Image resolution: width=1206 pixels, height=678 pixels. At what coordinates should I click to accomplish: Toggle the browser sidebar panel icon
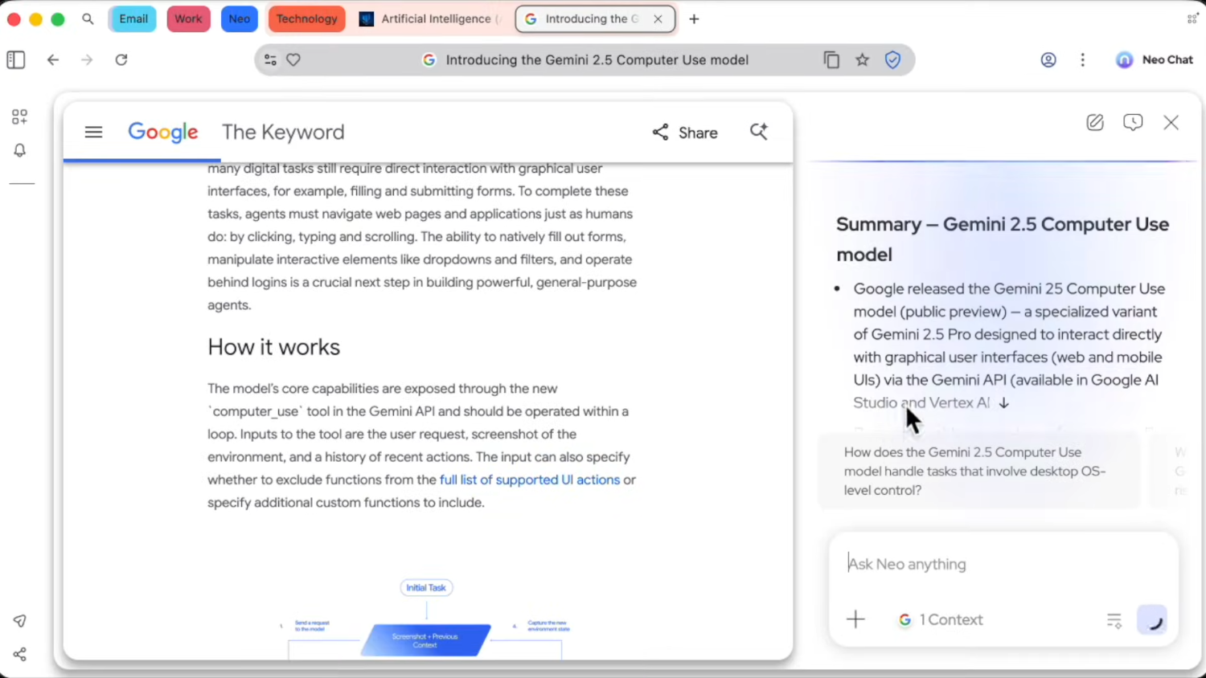(x=16, y=59)
